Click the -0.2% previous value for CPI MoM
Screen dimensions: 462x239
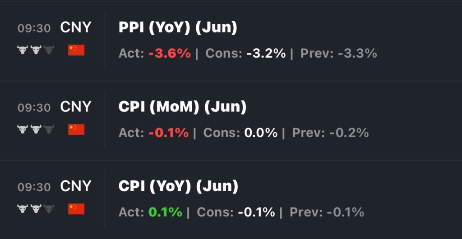(349, 133)
